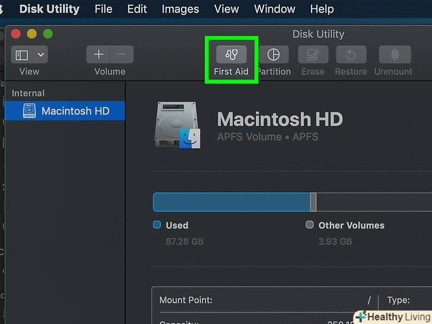
Task: Click the 3.93 GB value
Action: (x=335, y=242)
